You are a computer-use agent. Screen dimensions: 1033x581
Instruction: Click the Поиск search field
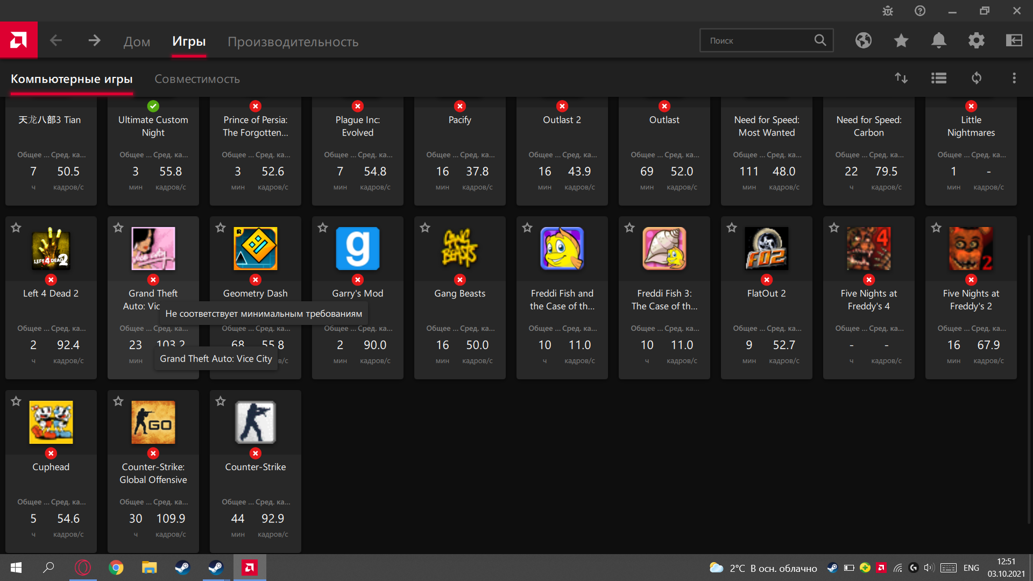[x=766, y=40]
